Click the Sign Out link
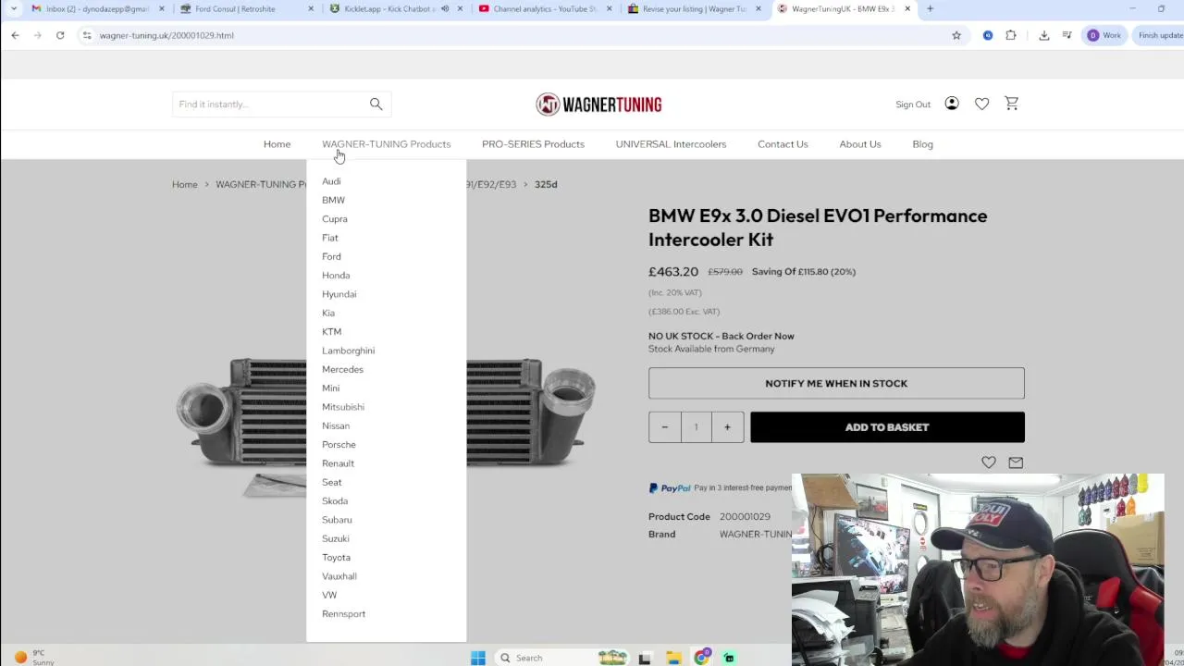 click(913, 105)
